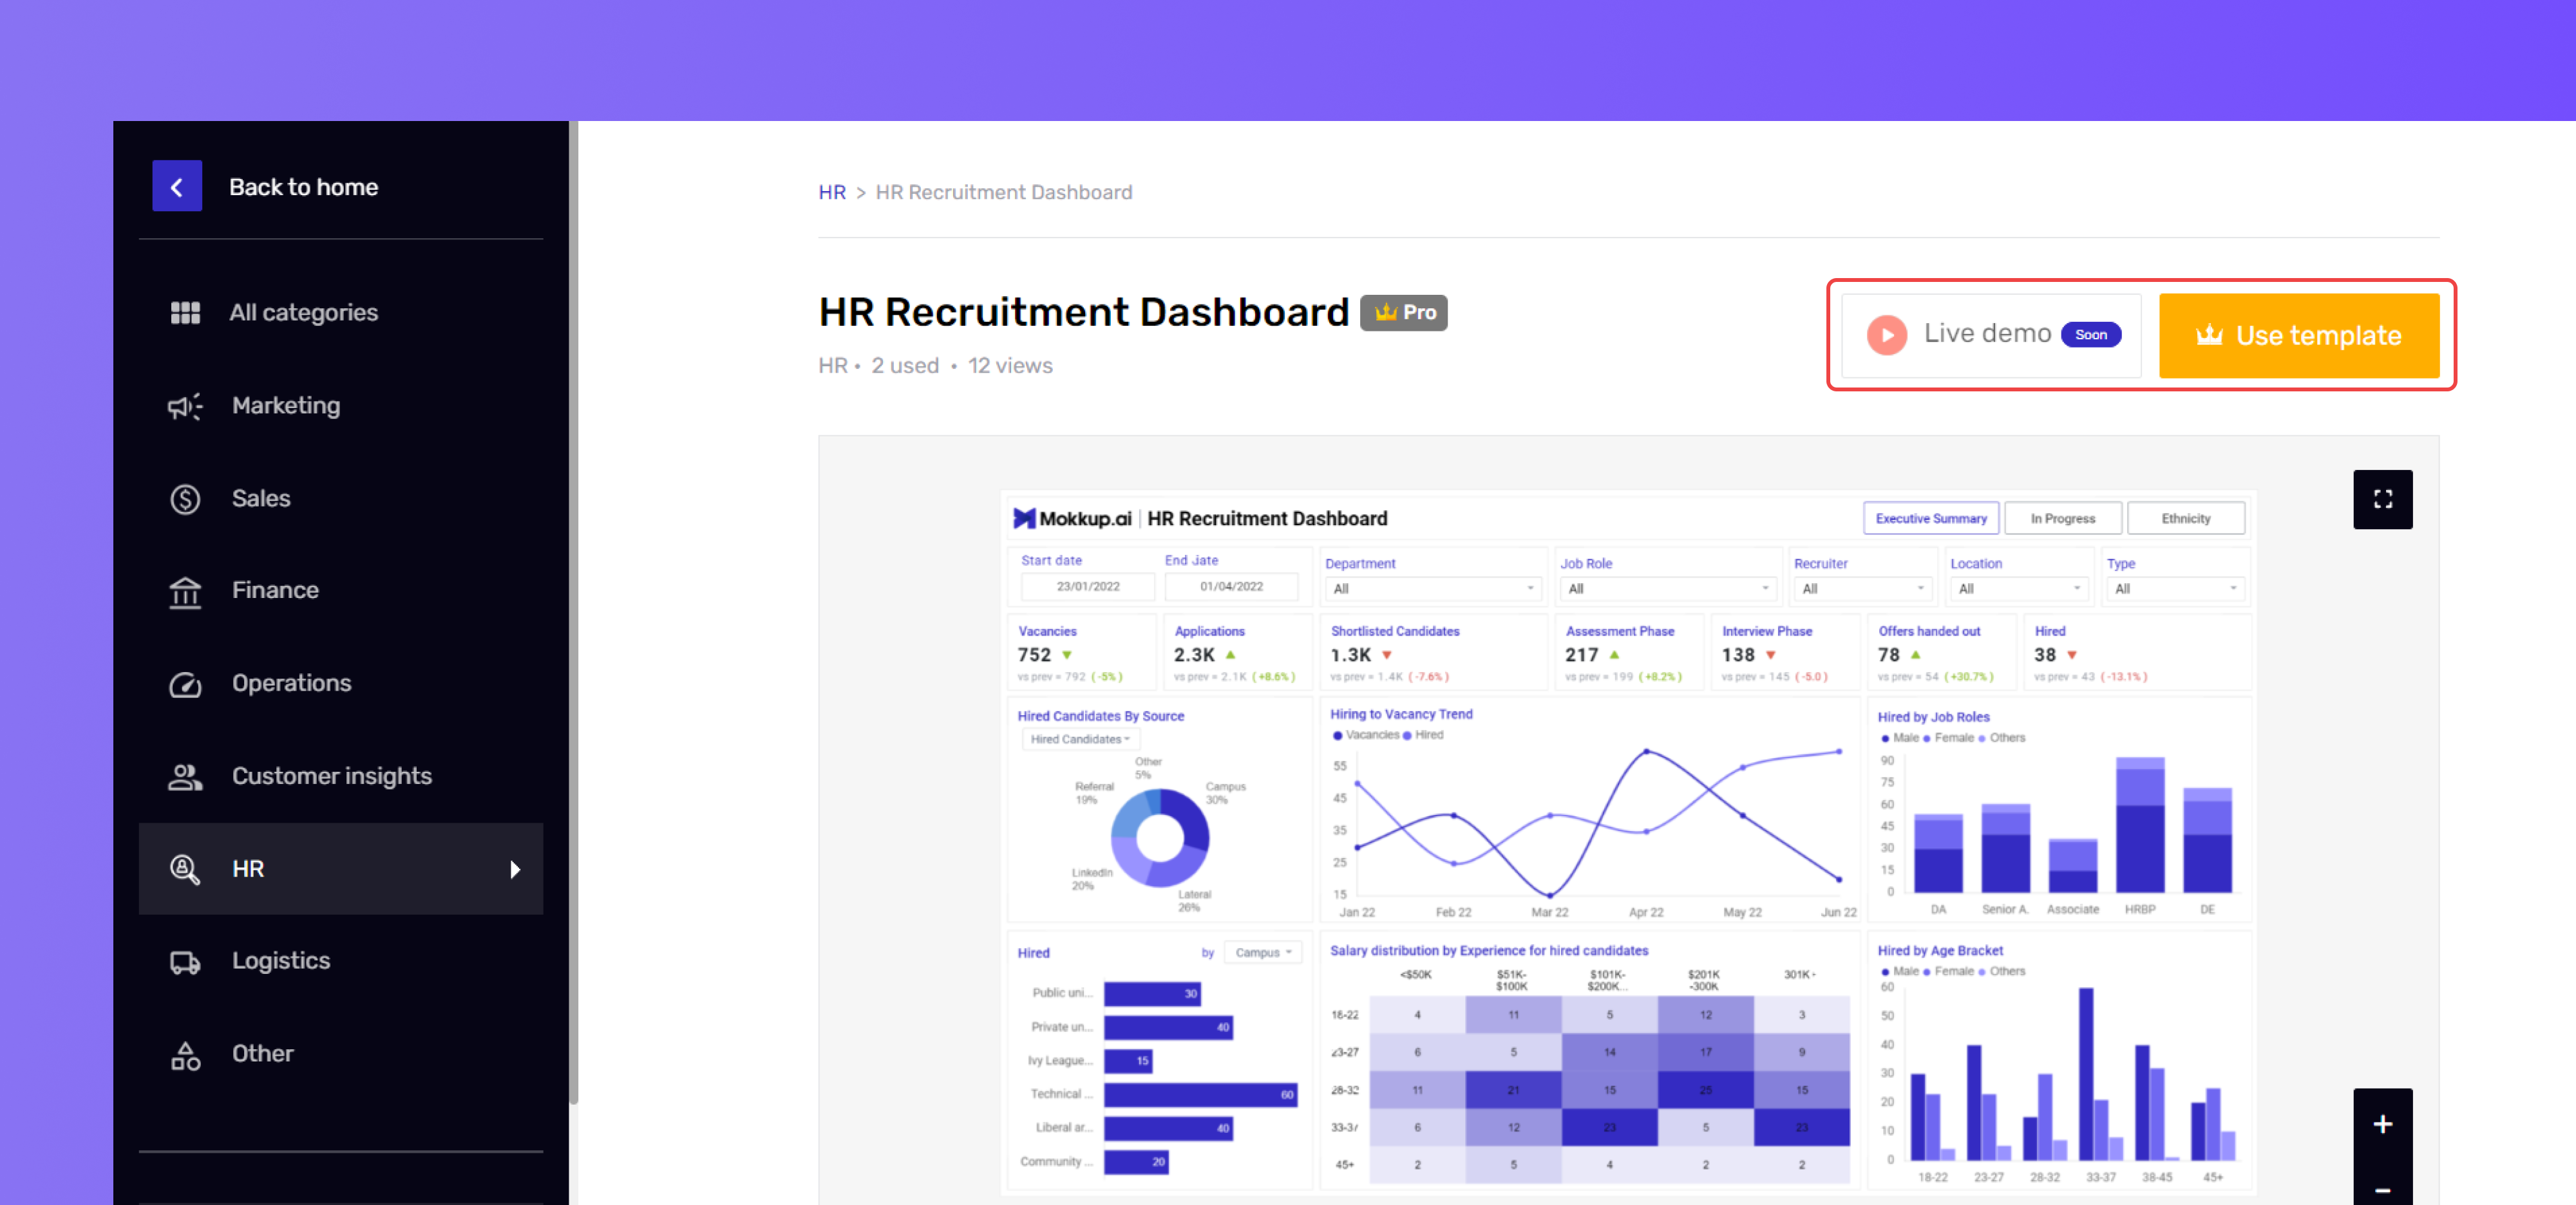
Task: Click the Back to home arrow icon
Action: 177,186
